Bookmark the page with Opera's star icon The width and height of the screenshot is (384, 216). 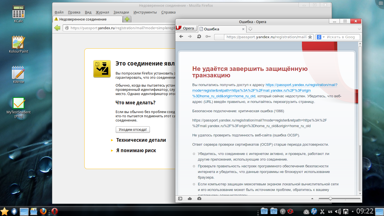pos(310,37)
